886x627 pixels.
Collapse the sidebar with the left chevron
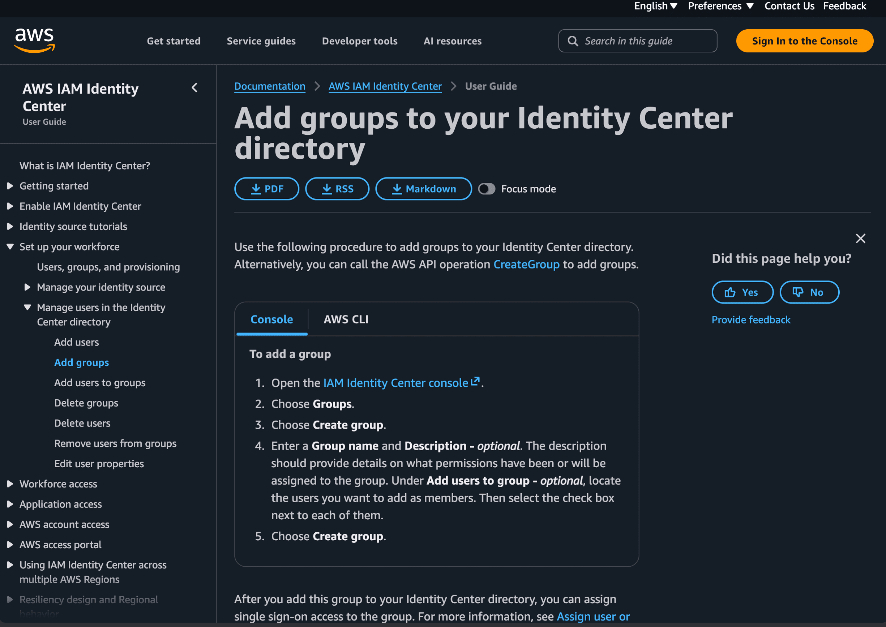[x=194, y=88]
